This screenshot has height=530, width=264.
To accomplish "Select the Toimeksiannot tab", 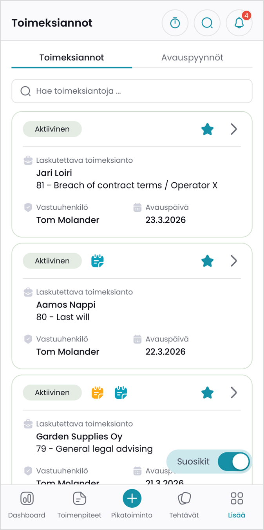I will coord(72,58).
